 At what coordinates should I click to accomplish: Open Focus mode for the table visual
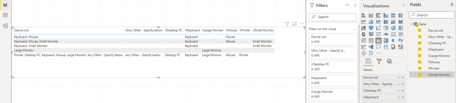[x=294, y=24]
